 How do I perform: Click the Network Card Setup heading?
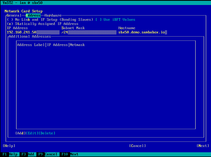pos(23,11)
